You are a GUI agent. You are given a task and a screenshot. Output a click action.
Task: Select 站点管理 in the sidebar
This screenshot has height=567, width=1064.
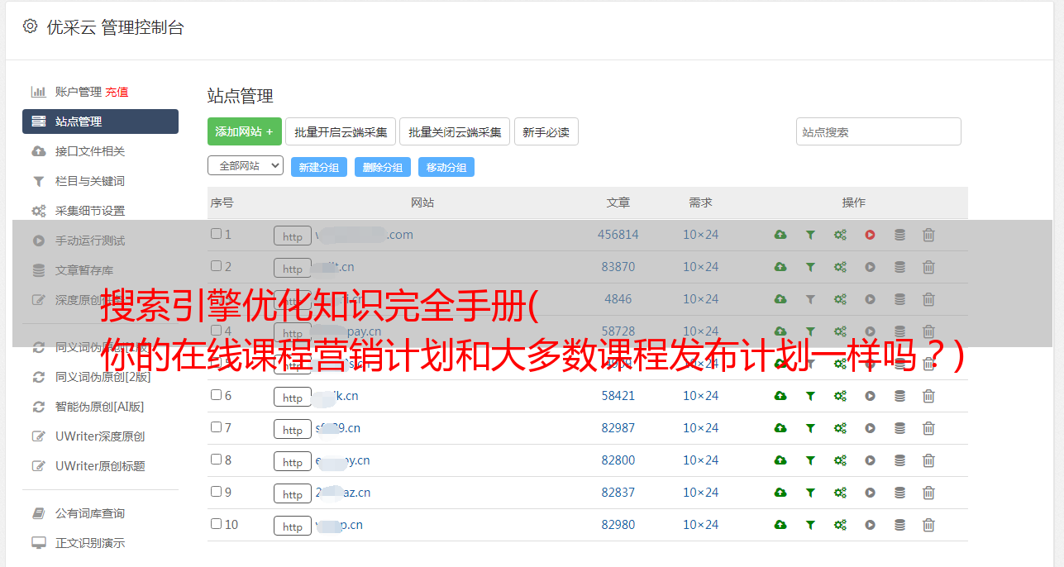point(100,121)
